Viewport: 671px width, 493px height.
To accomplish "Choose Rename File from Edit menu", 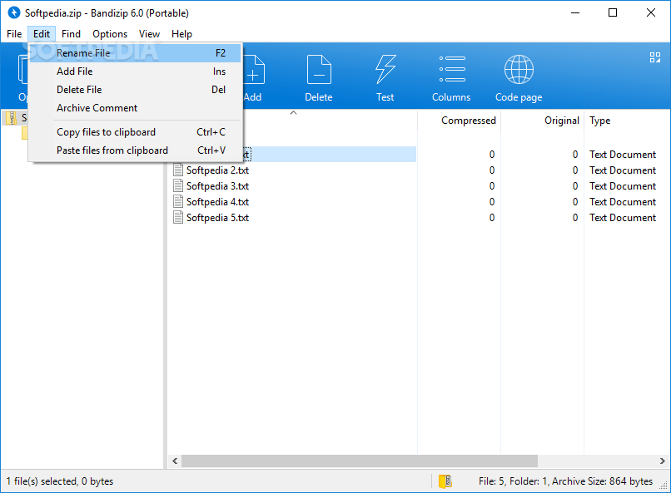I will coord(135,53).
